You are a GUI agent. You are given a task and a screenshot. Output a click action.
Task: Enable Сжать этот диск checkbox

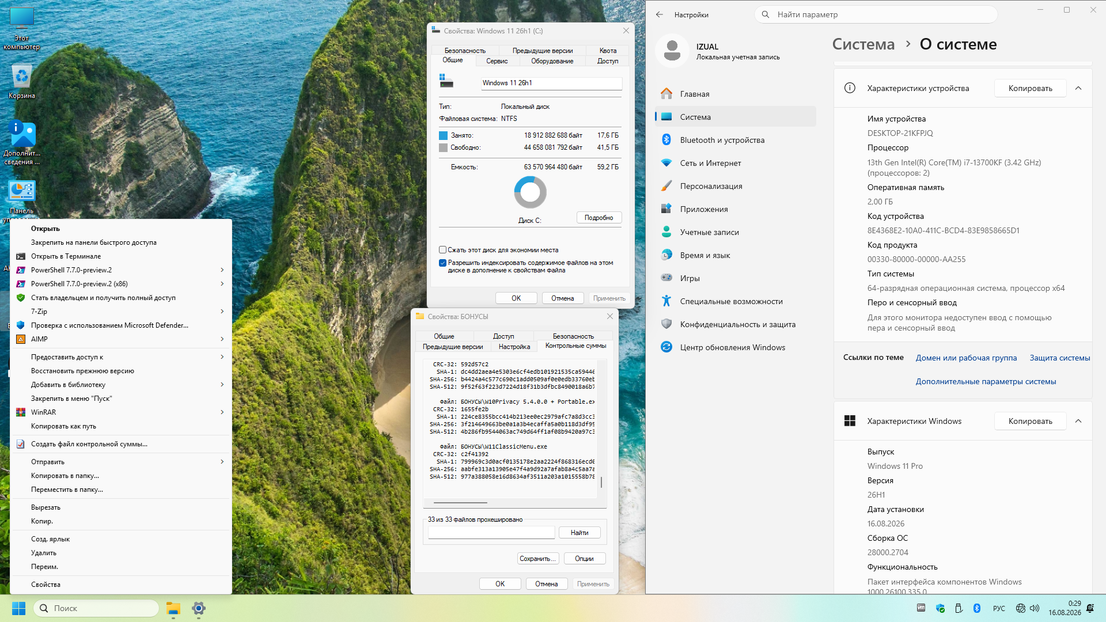pos(442,250)
